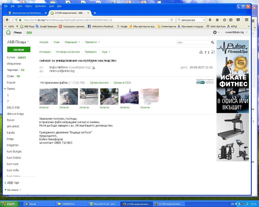Click Запази всички attachments link
Screen dimensions: 259x207
click(x=99, y=83)
